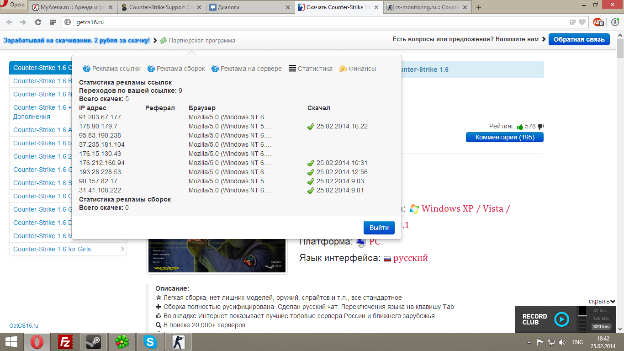Image resolution: width=624 pixels, height=351 pixels.
Task: Click download time 25.02.2014 16:22
Action: [342, 126]
